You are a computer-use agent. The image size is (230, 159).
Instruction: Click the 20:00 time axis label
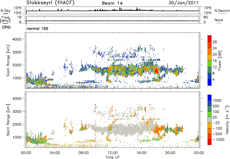point(170,153)
